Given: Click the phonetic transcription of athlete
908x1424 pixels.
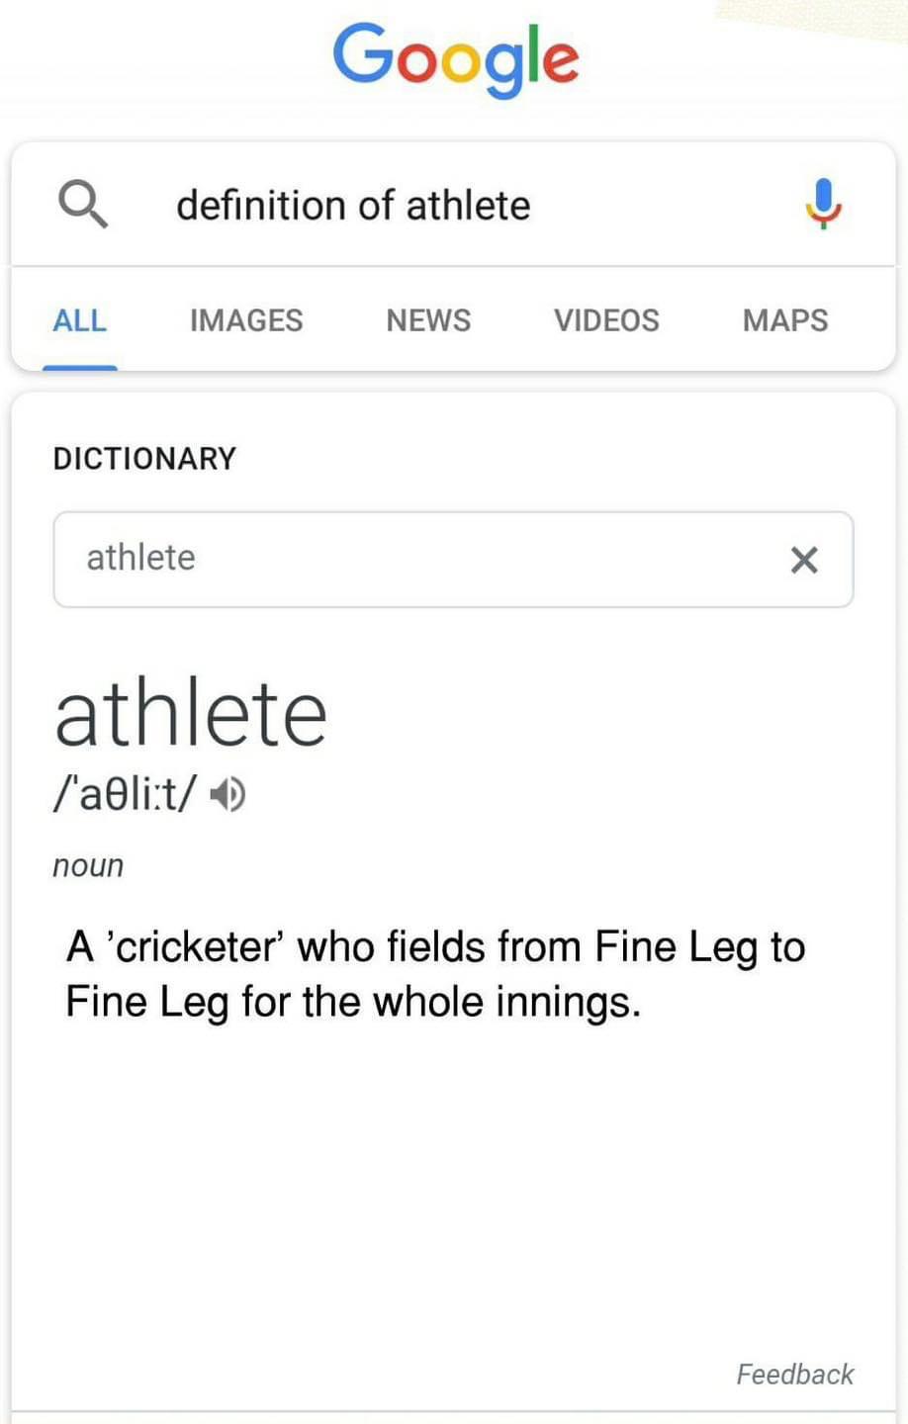Looking at the screenshot, I should point(126,793).
